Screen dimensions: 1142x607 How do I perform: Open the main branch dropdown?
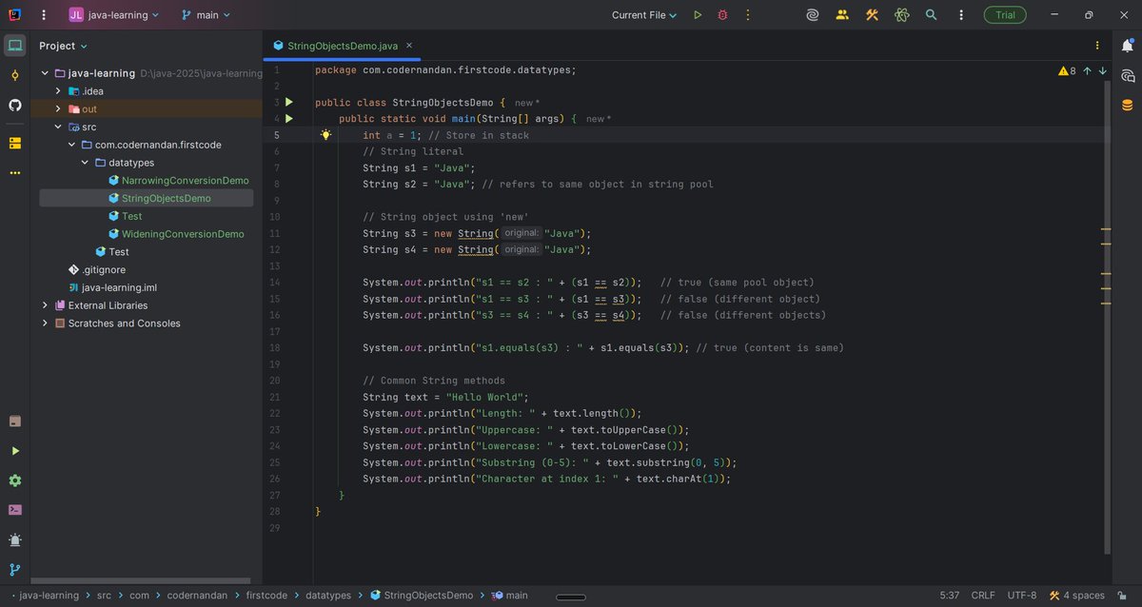pyautogui.click(x=207, y=15)
